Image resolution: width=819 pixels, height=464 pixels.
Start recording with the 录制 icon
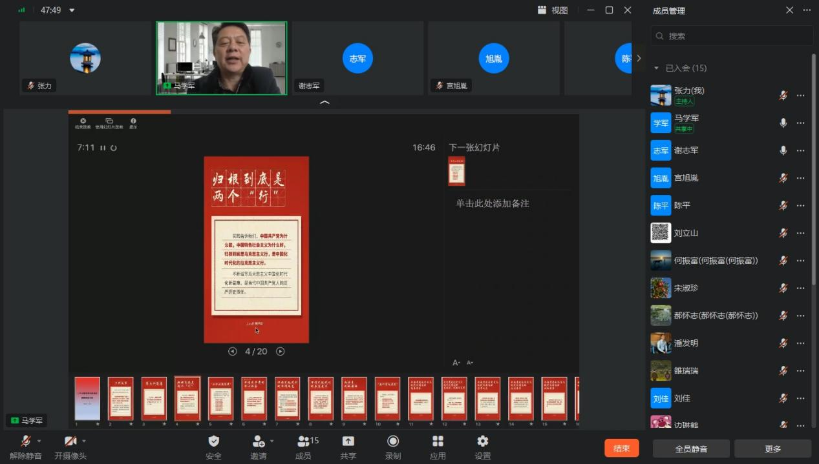click(x=392, y=441)
